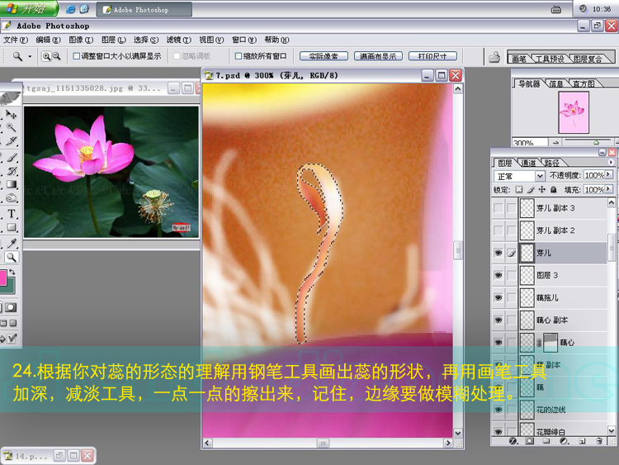Image resolution: width=619 pixels, height=465 pixels.
Task: Lock layer position icon
Action: pyautogui.click(x=541, y=190)
